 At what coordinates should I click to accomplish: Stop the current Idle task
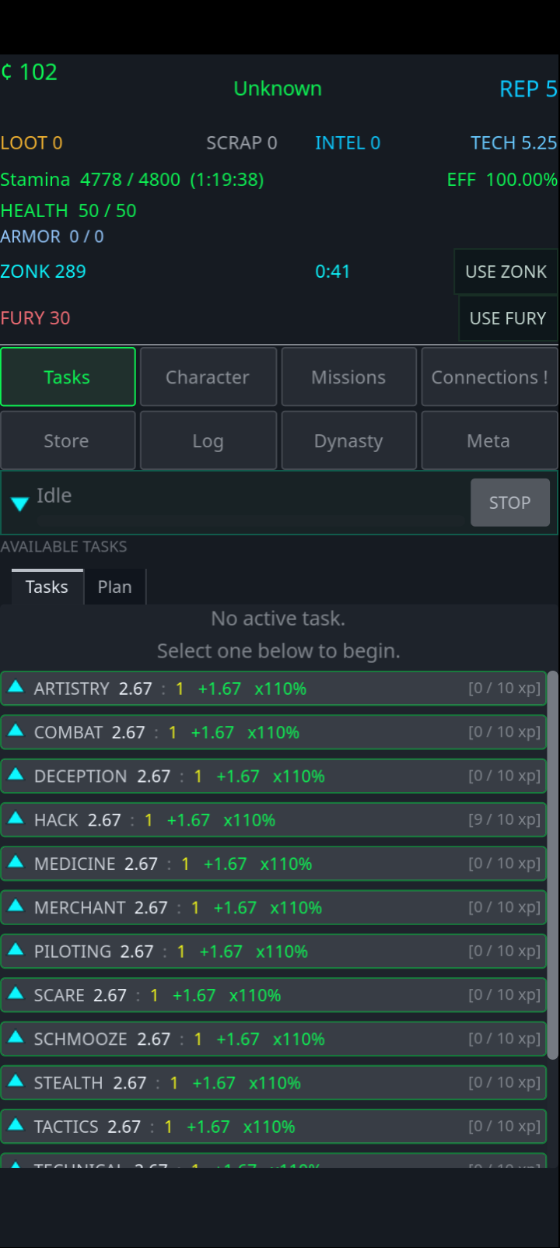(510, 503)
